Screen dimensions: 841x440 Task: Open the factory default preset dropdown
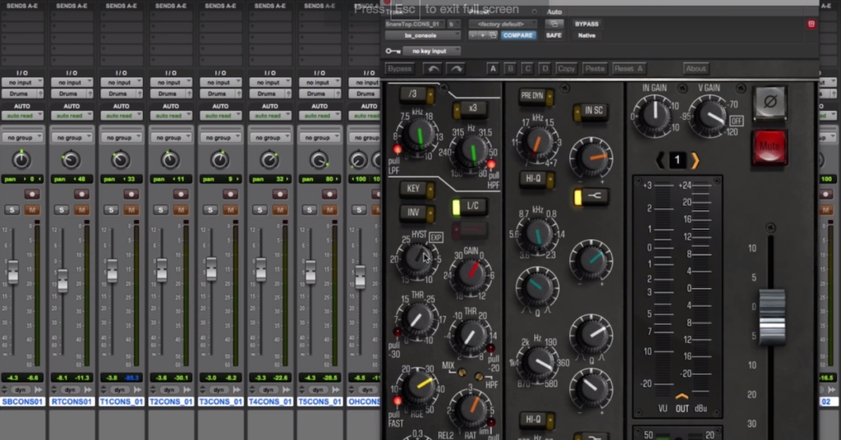point(503,24)
